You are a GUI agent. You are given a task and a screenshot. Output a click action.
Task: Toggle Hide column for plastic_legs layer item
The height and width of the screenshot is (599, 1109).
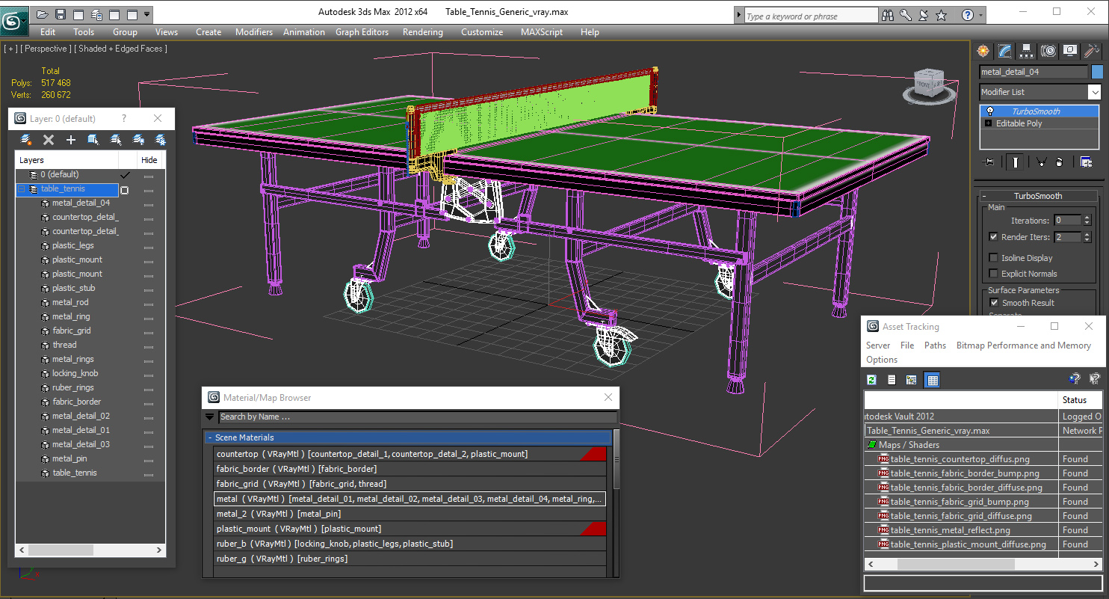[149, 246]
